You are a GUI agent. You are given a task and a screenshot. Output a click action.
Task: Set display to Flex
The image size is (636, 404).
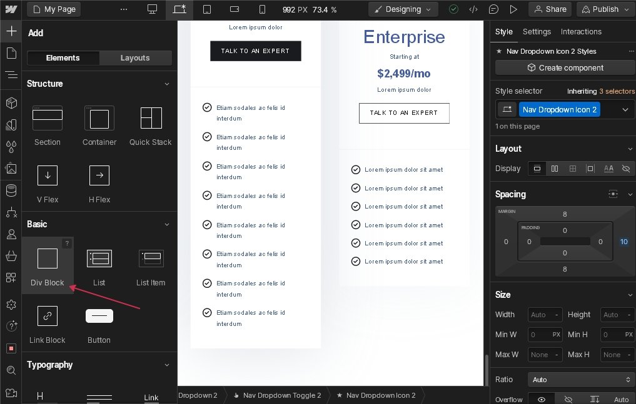click(x=555, y=169)
